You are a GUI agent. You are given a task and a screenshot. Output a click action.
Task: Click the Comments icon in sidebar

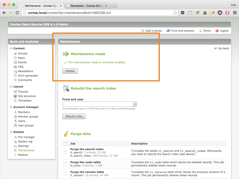coord(15,80)
